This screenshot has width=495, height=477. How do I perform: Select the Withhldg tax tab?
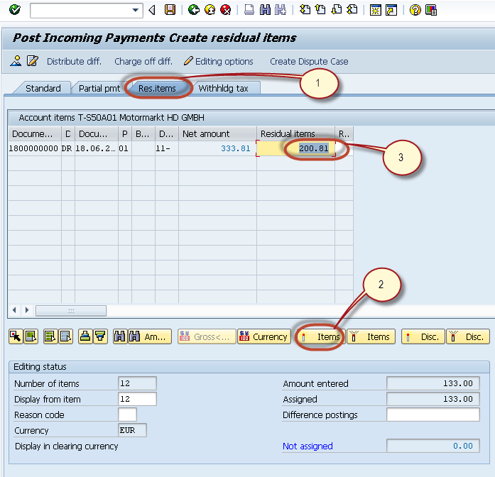click(x=223, y=89)
